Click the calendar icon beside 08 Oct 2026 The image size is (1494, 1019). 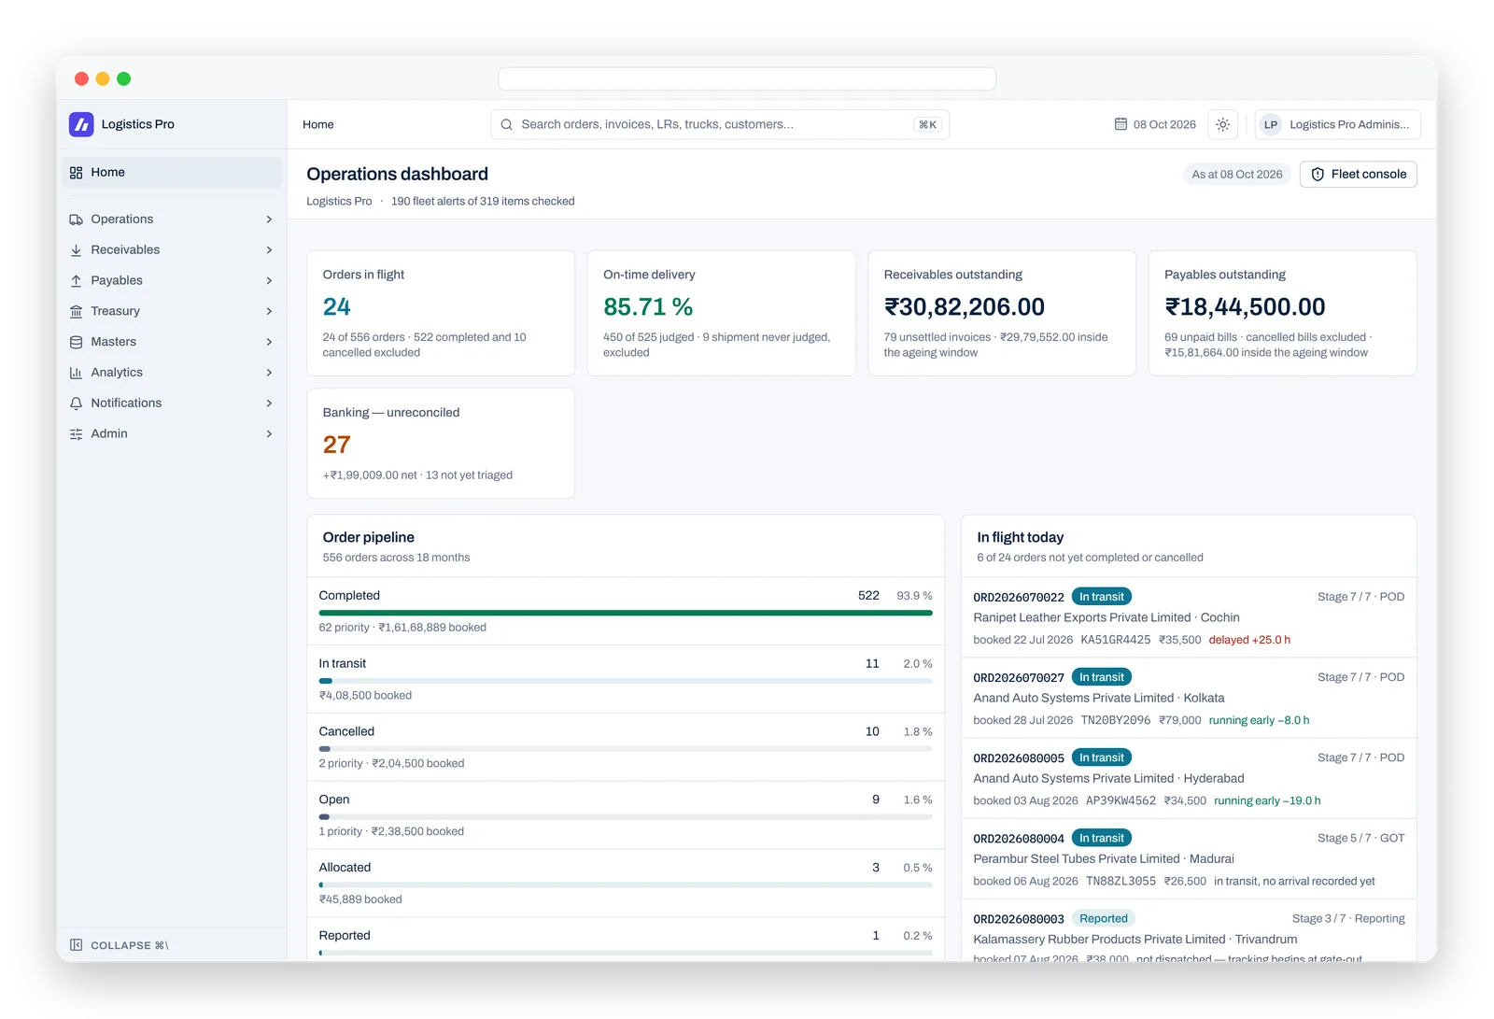pyautogui.click(x=1120, y=124)
